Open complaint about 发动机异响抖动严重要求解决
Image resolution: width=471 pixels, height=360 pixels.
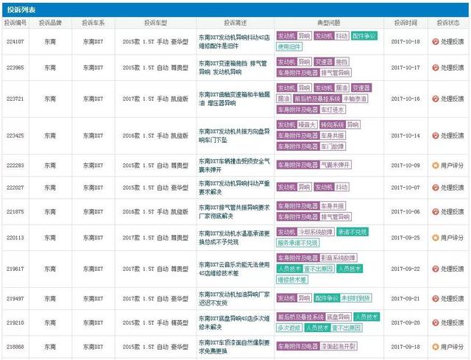pos(234,188)
